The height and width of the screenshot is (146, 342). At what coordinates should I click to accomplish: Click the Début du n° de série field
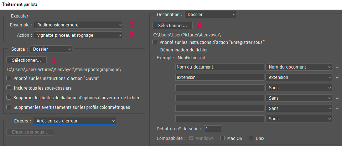coord(212,129)
